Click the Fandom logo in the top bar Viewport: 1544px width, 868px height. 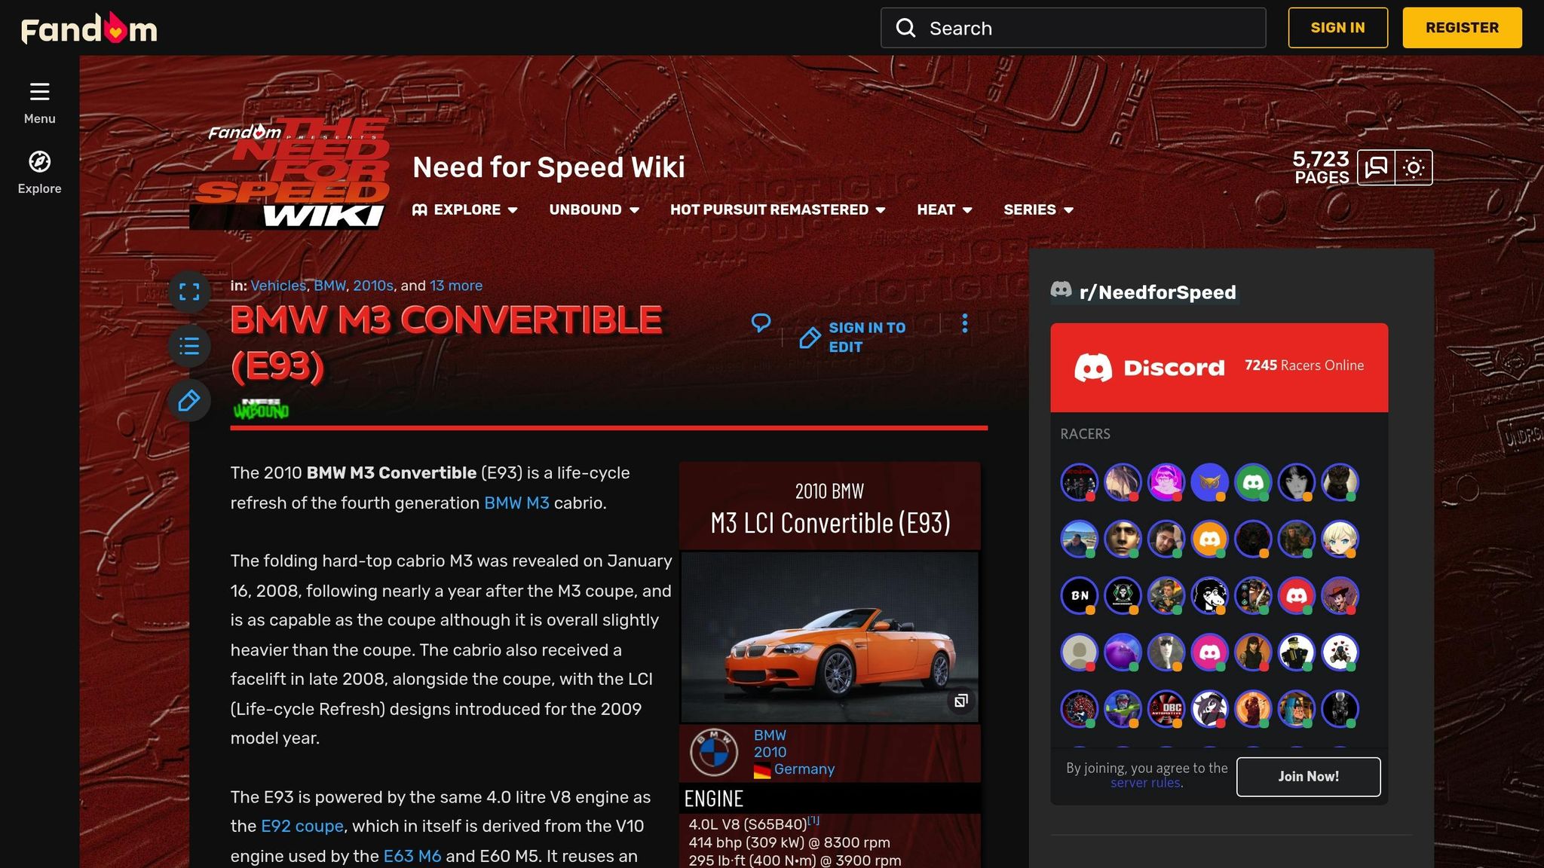pos(89,29)
